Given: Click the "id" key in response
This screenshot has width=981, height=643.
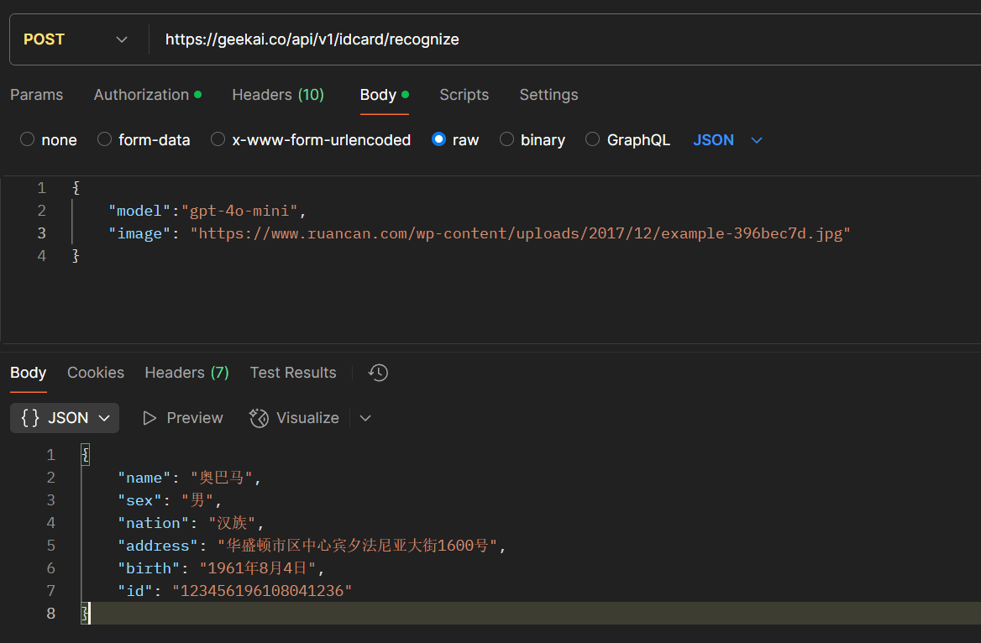Looking at the screenshot, I should pyautogui.click(x=135, y=590).
